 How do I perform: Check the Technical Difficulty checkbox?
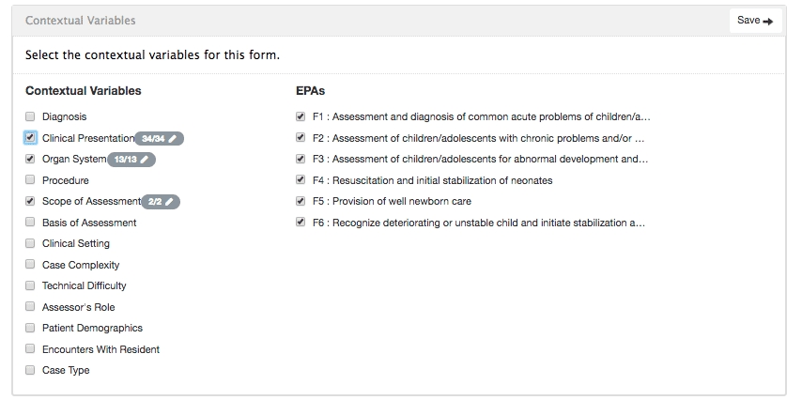tap(31, 285)
